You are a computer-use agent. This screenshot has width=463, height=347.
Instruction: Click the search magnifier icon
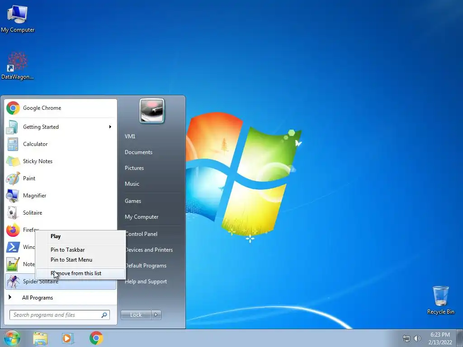click(104, 315)
